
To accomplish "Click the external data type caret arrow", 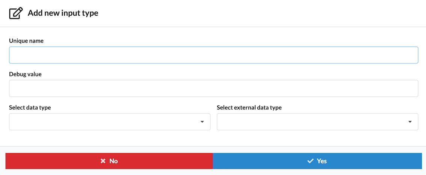I will (410, 122).
